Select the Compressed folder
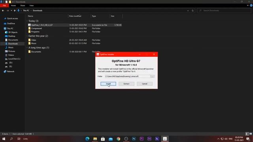Screen dimensions: 253x142 (36, 28)
